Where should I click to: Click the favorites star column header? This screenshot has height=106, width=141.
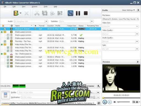tap(36, 26)
